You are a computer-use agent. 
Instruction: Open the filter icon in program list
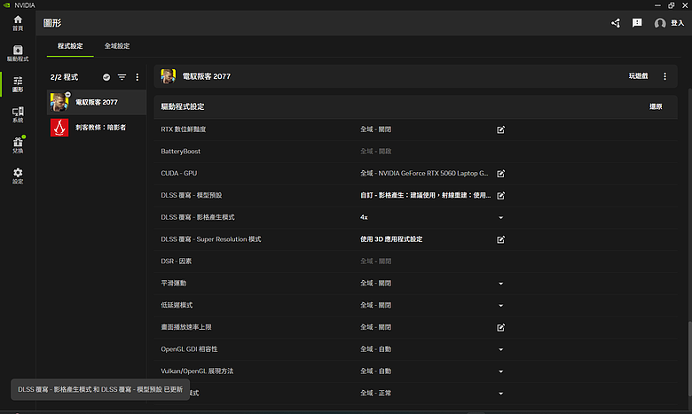pyautogui.click(x=122, y=77)
